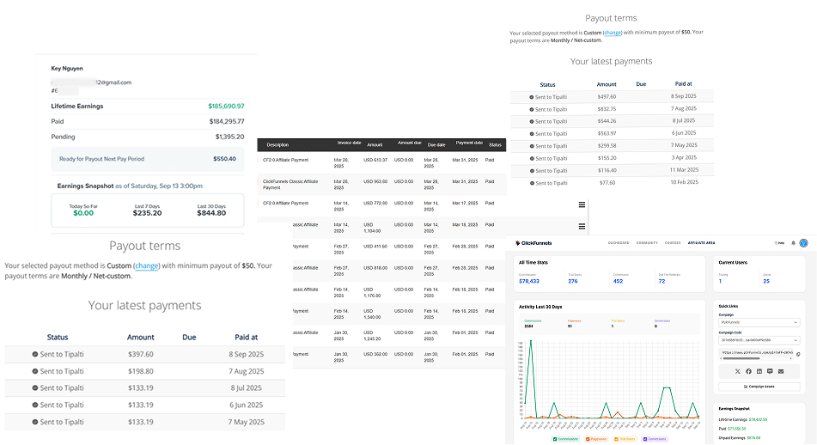
Task: Click the Last 7 Days value $235.20
Action: pos(147,213)
